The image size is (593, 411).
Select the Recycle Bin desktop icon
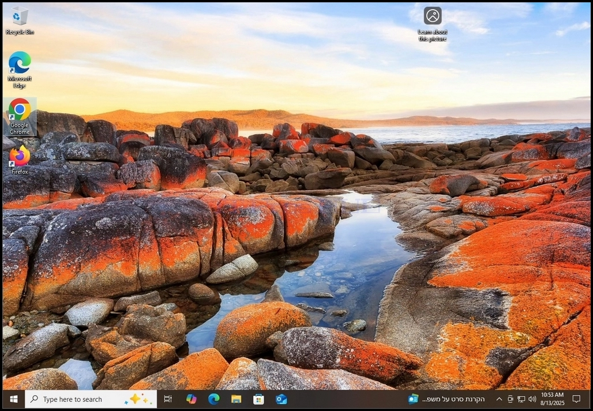(20, 21)
